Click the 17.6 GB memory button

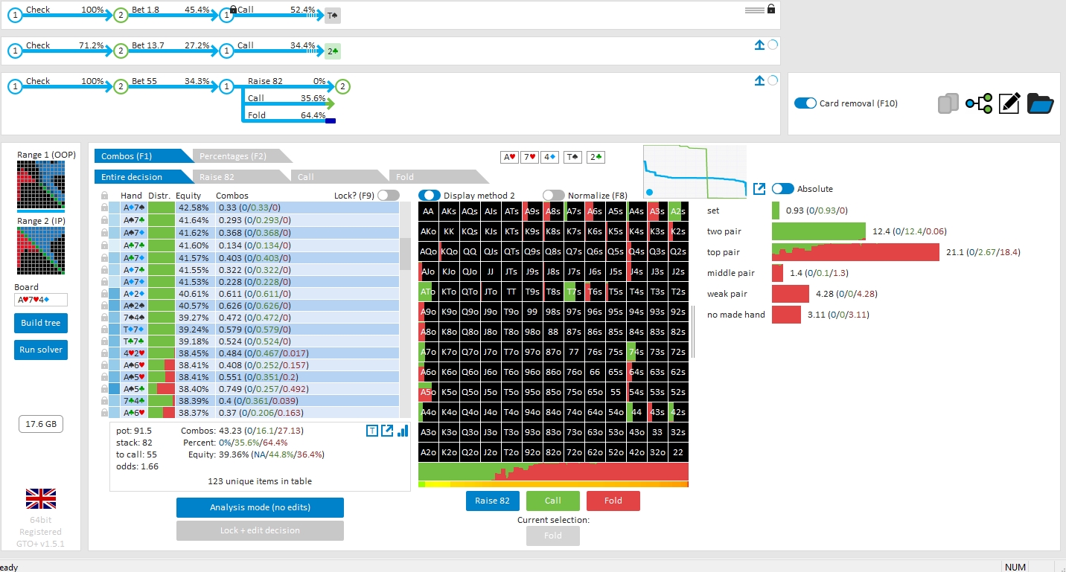tap(41, 424)
